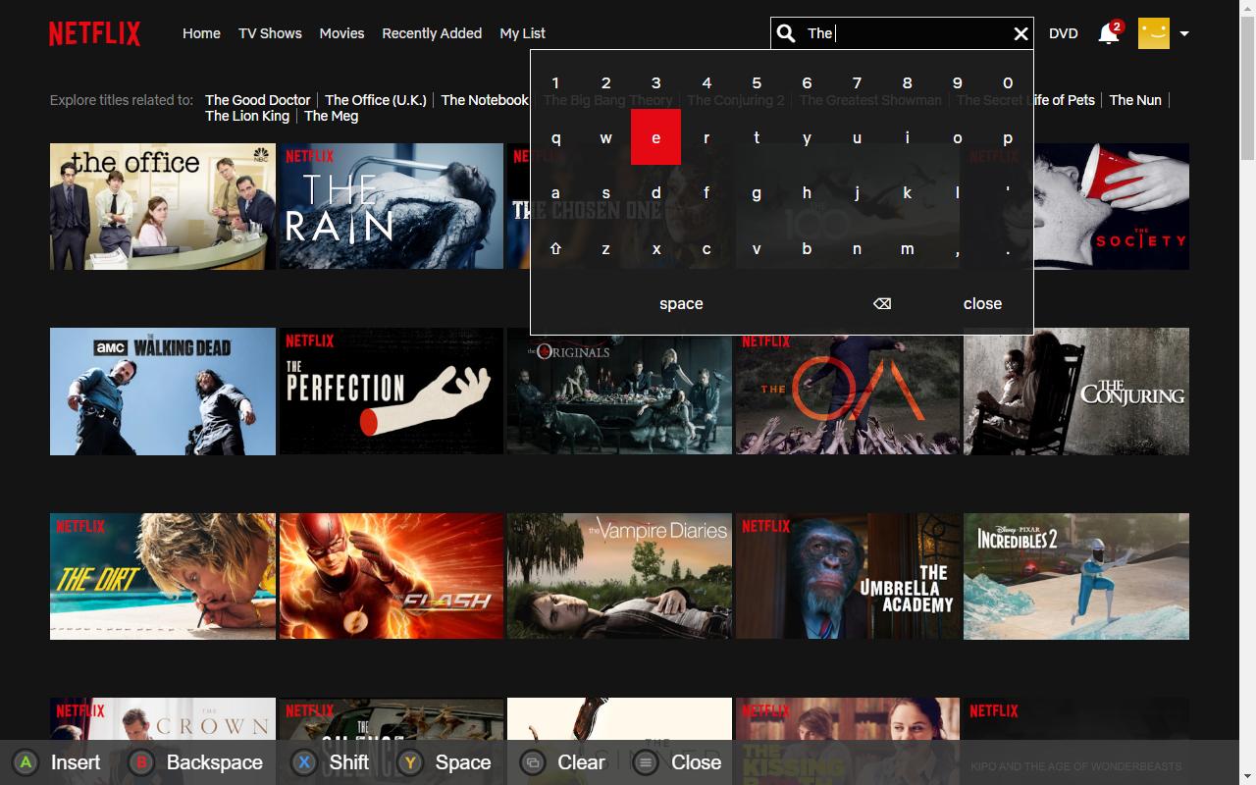
Task: Tap the g key on the keyboard
Action: click(757, 193)
